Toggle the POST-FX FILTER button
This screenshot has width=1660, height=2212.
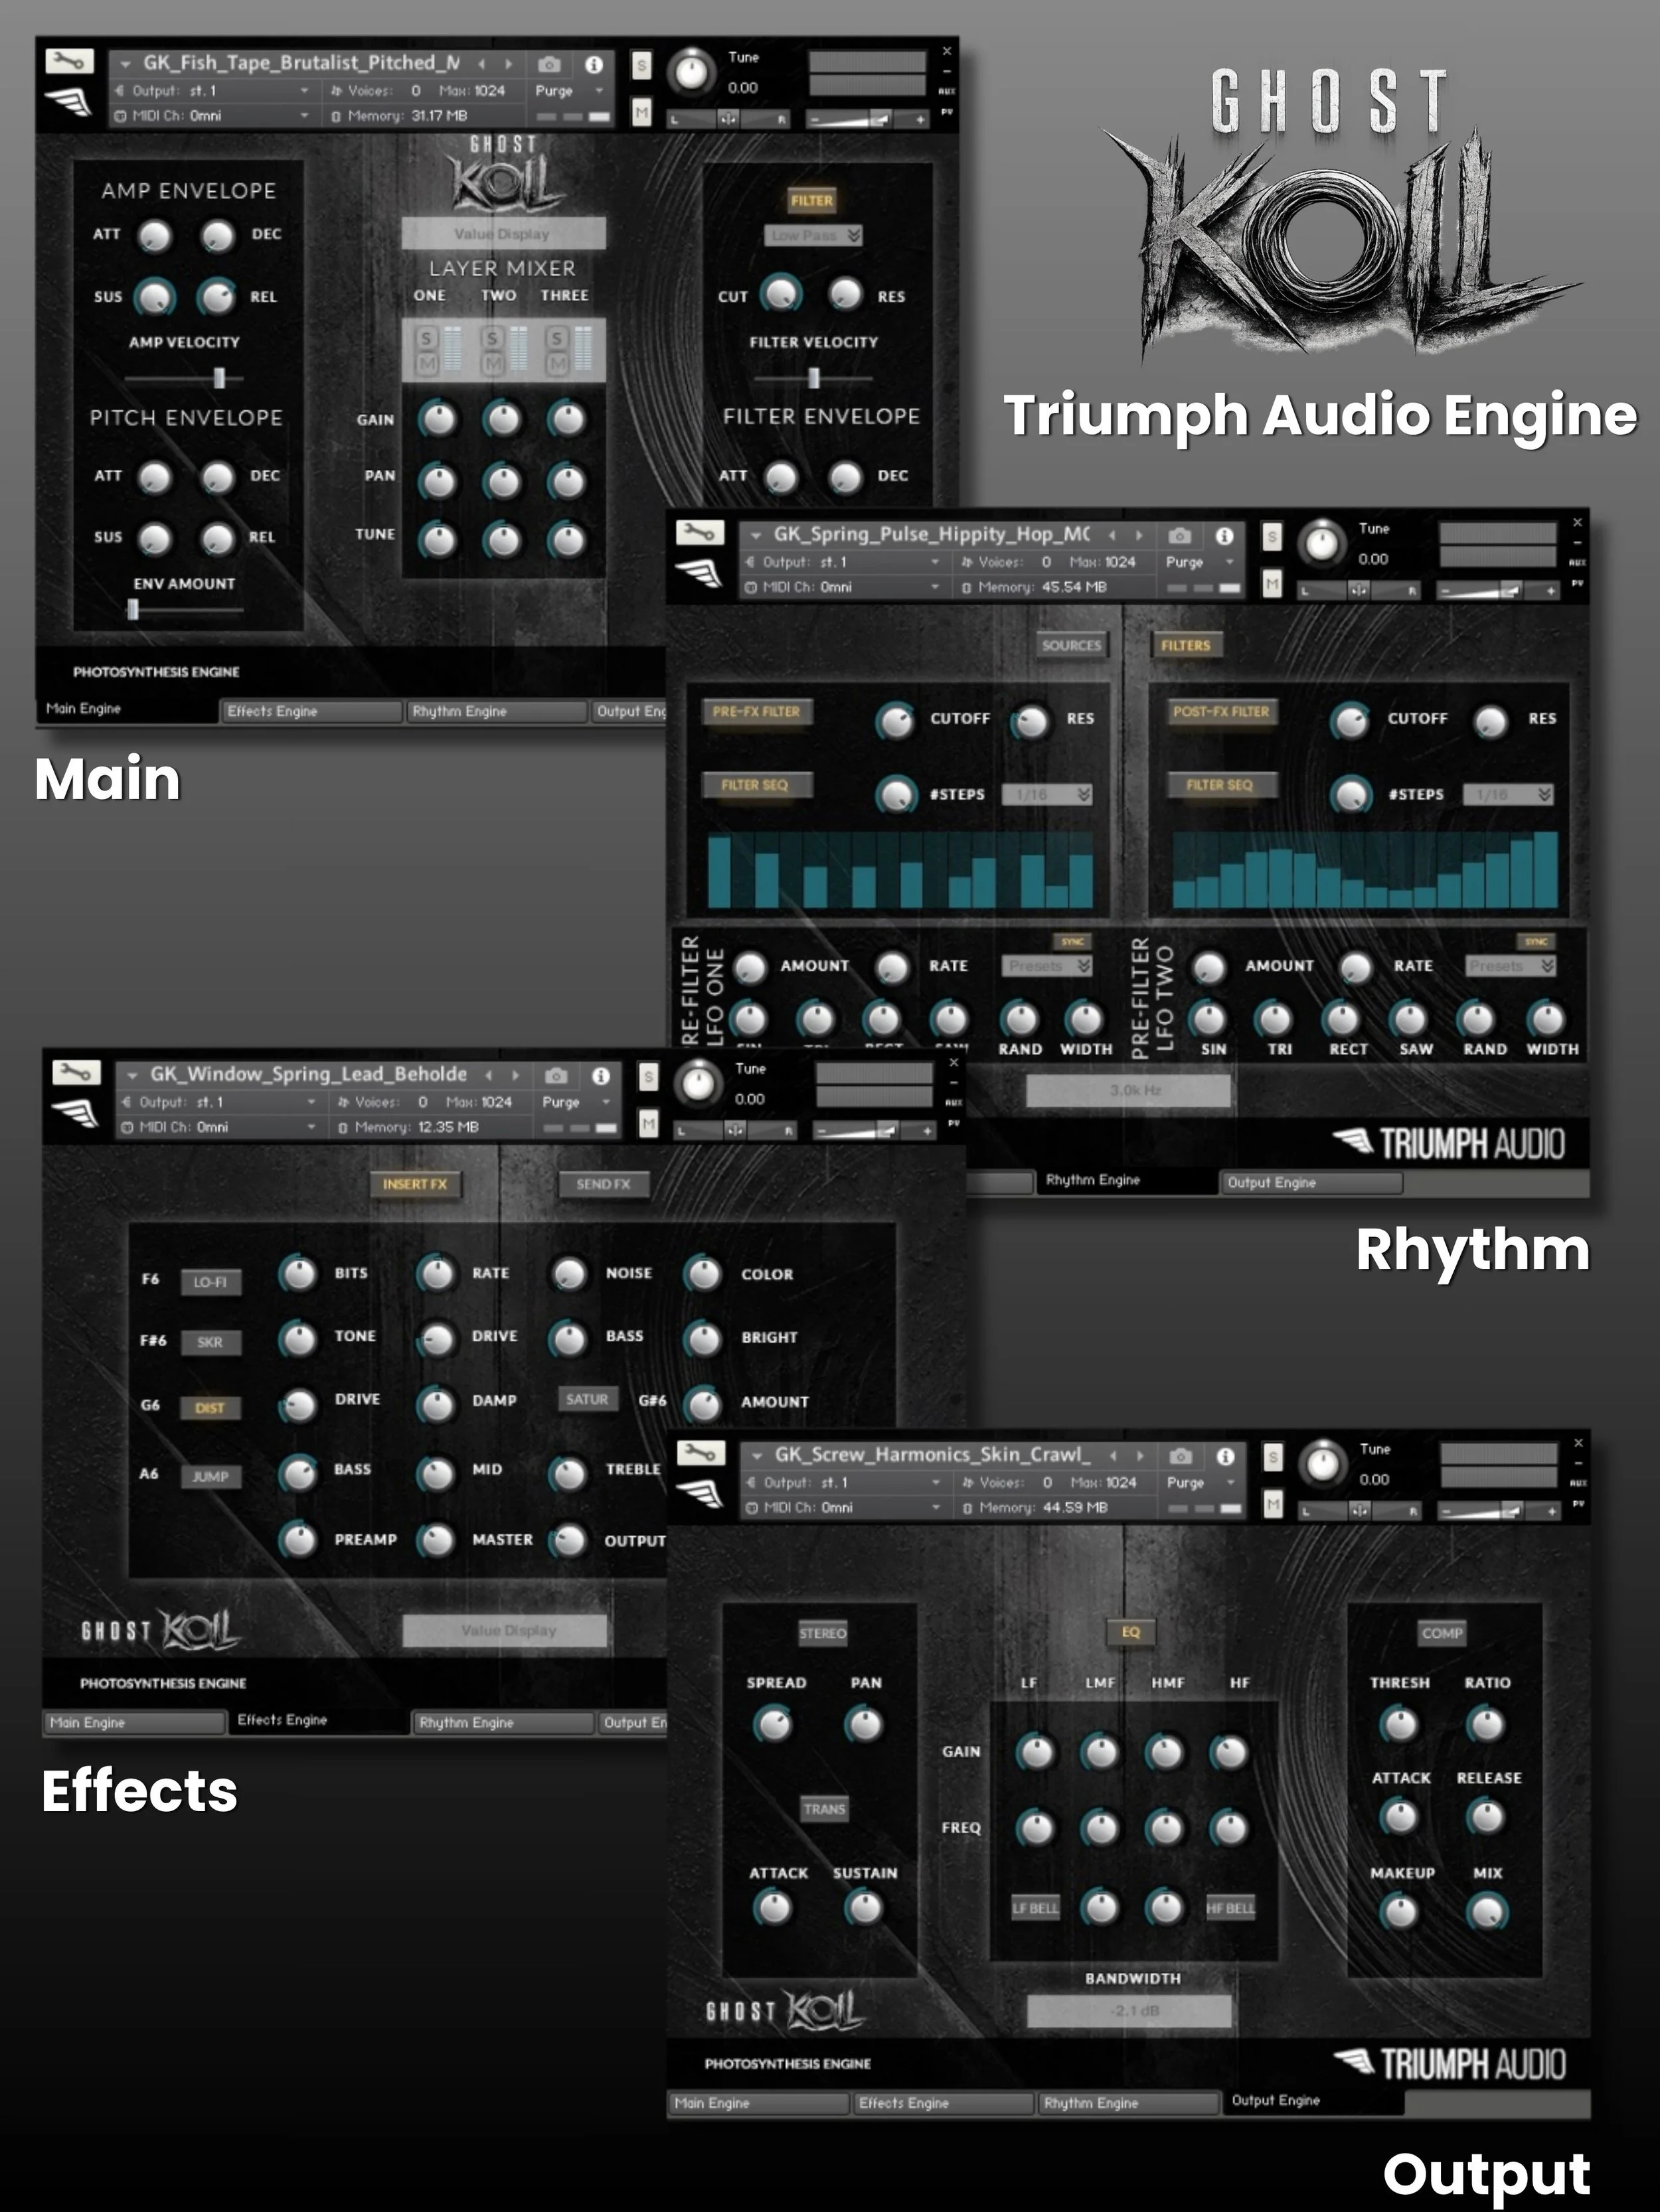click(x=1220, y=712)
